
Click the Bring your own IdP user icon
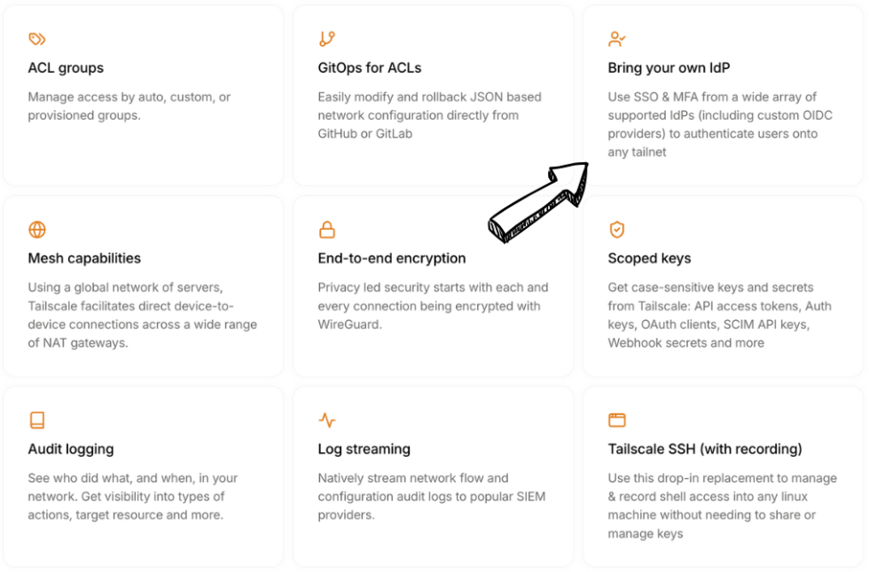(616, 39)
